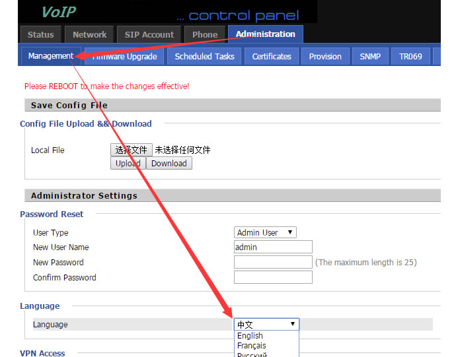The width and height of the screenshot is (458, 357).
Task: Click the New User Name field
Action: click(x=273, y=247)
